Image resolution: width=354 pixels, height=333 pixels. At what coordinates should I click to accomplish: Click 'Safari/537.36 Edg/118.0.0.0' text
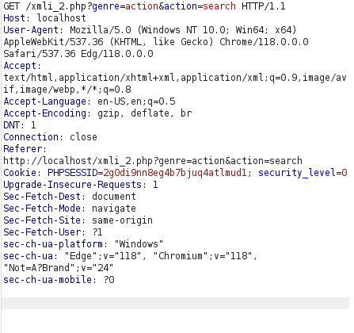(x=78, y=54)
